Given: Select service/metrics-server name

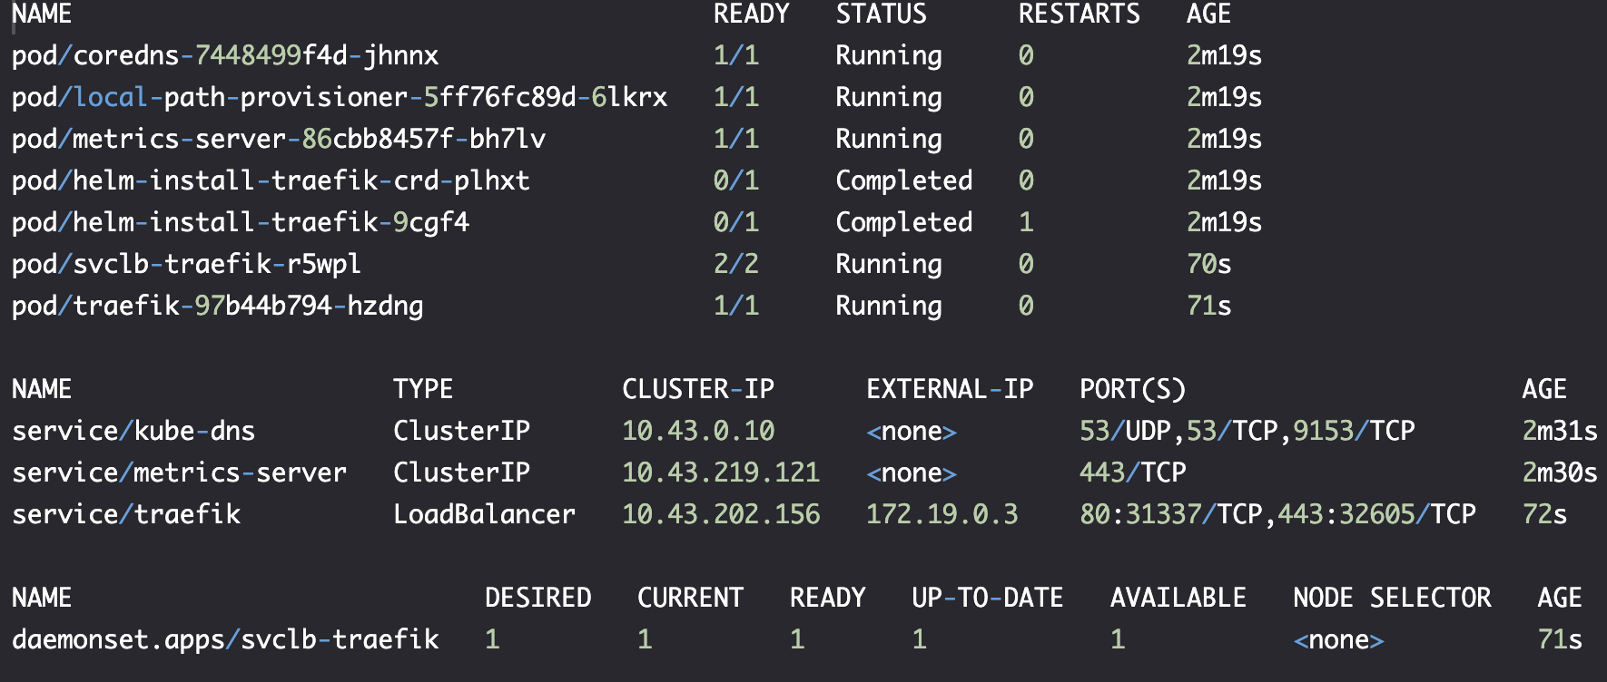Looking at the screenshot, I should tap(179, 473).
